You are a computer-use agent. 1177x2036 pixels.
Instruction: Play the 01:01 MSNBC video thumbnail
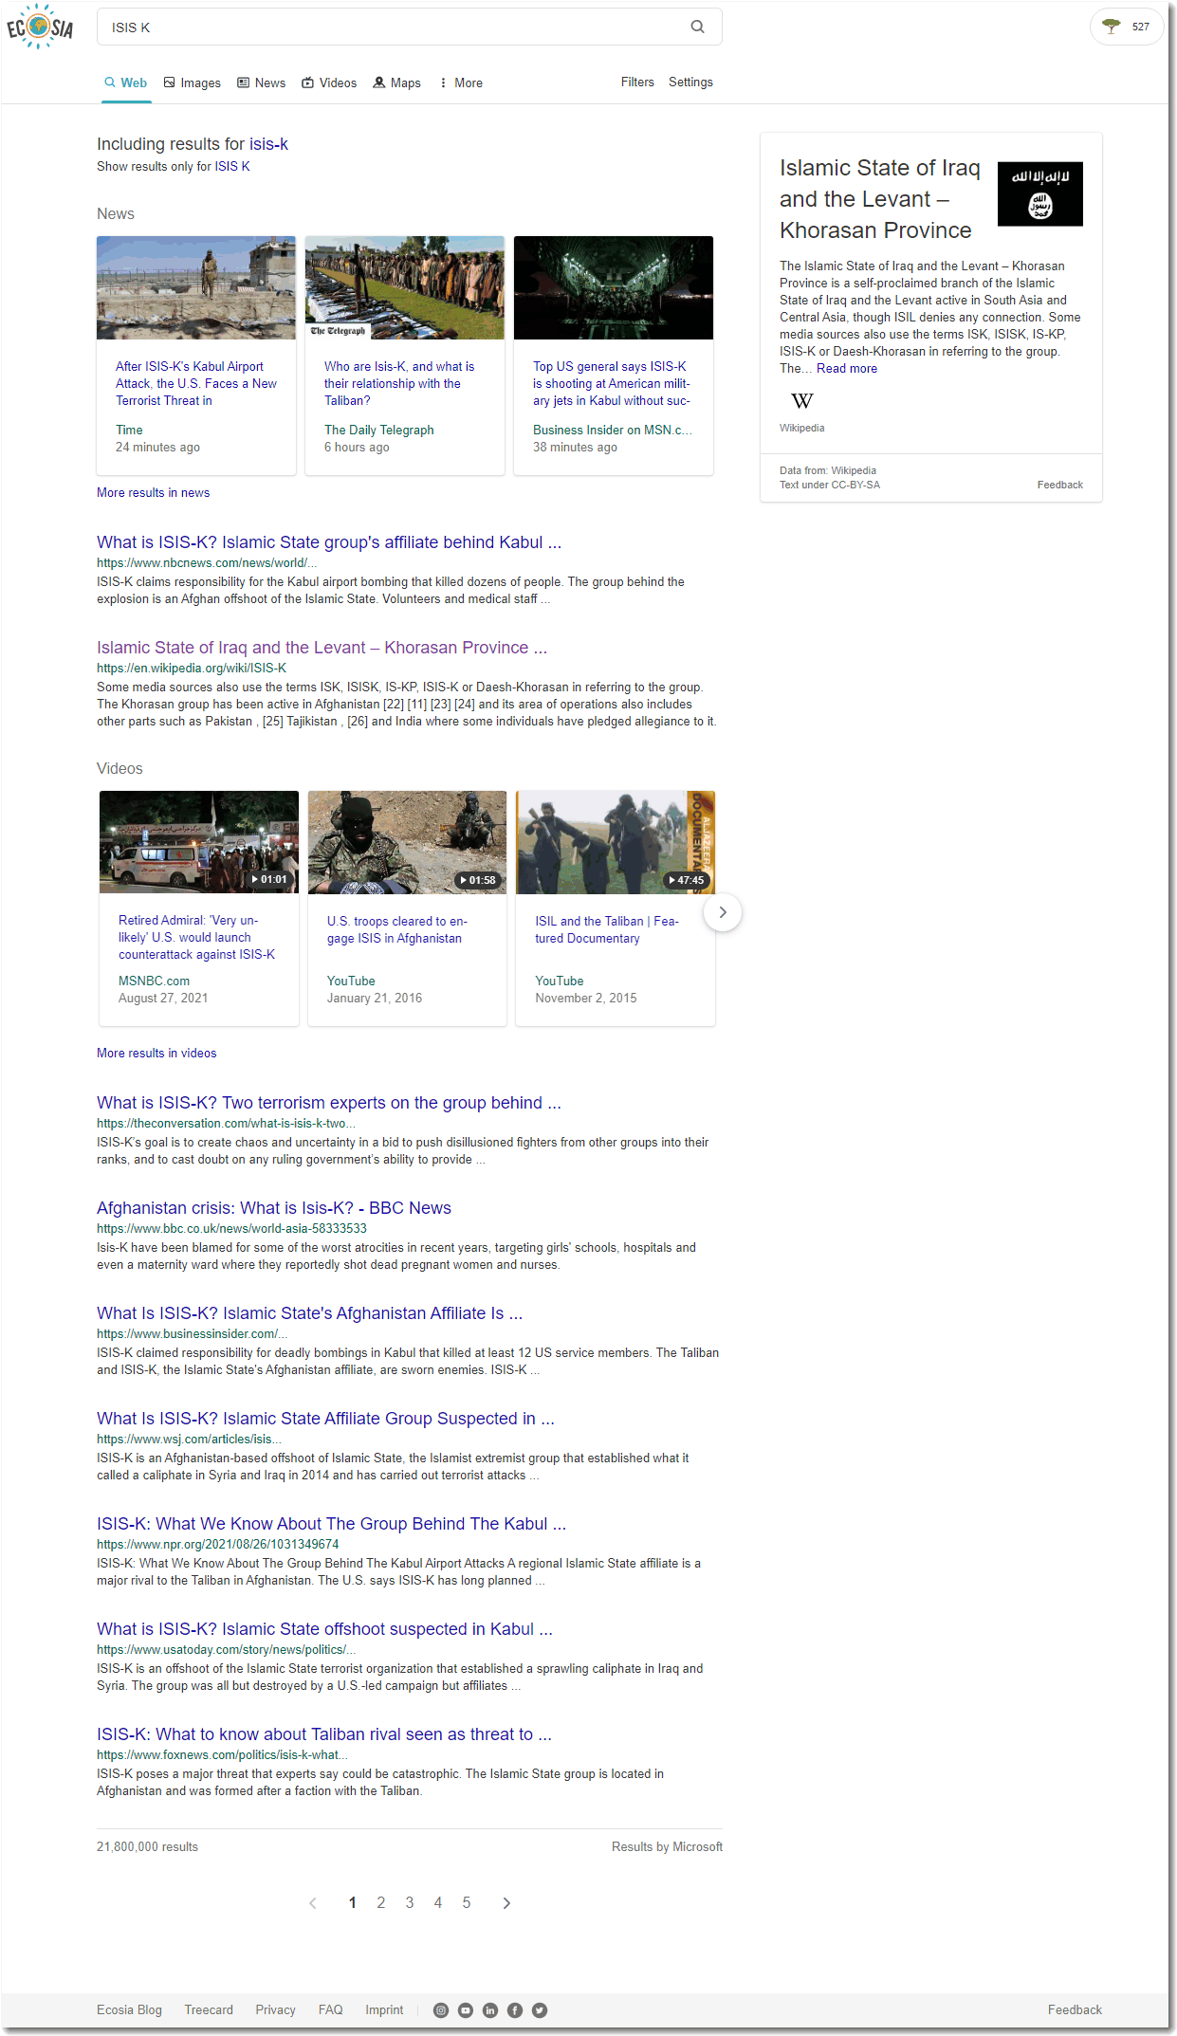click(x=199, y=842)
